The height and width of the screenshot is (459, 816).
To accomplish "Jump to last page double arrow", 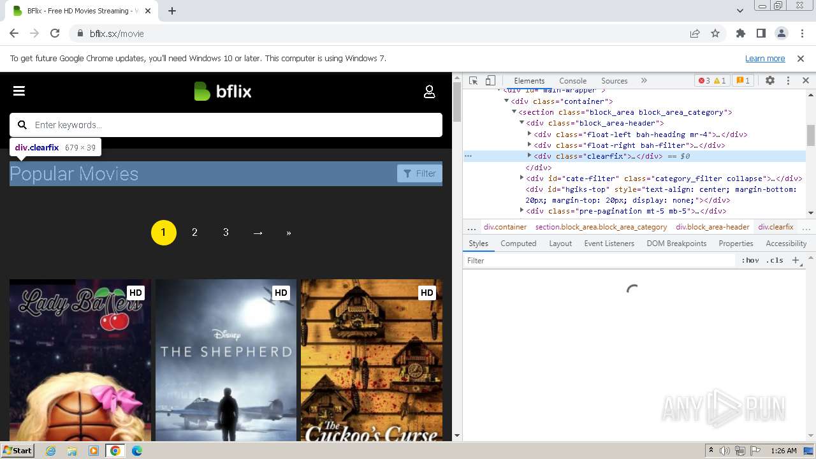I will [x=289, y=233].
